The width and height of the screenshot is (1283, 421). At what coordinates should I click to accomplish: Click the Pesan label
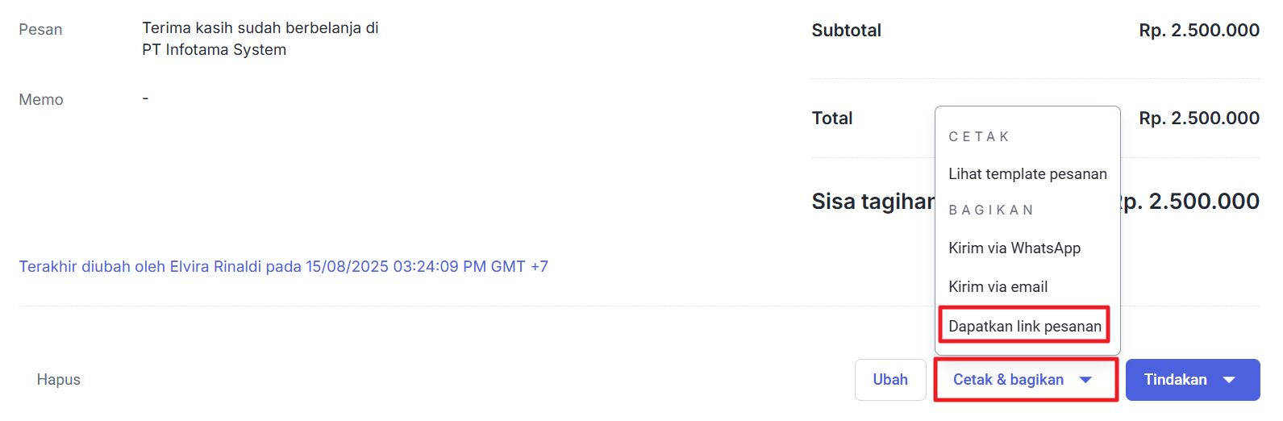40,30
